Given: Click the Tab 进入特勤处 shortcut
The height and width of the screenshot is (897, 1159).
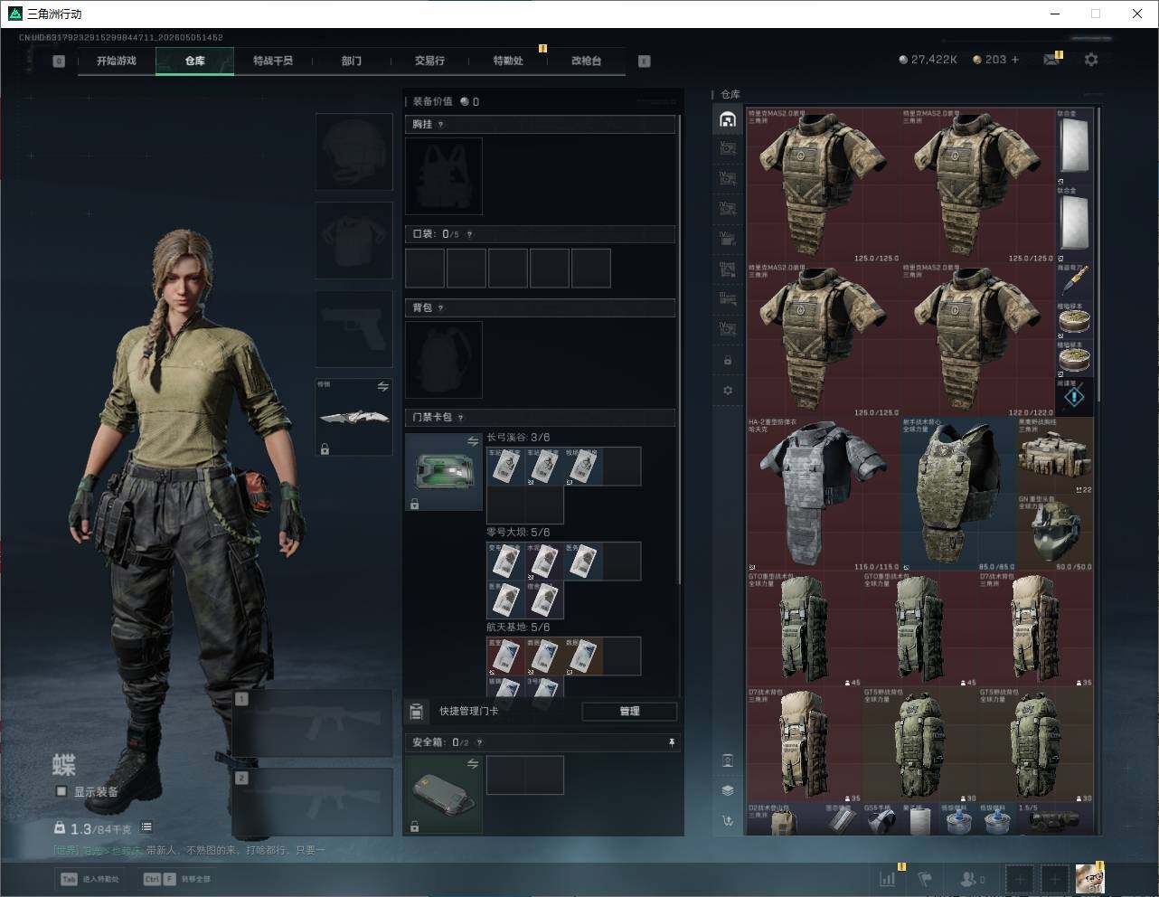Looking at the screenshot, I should pos(90,879).
